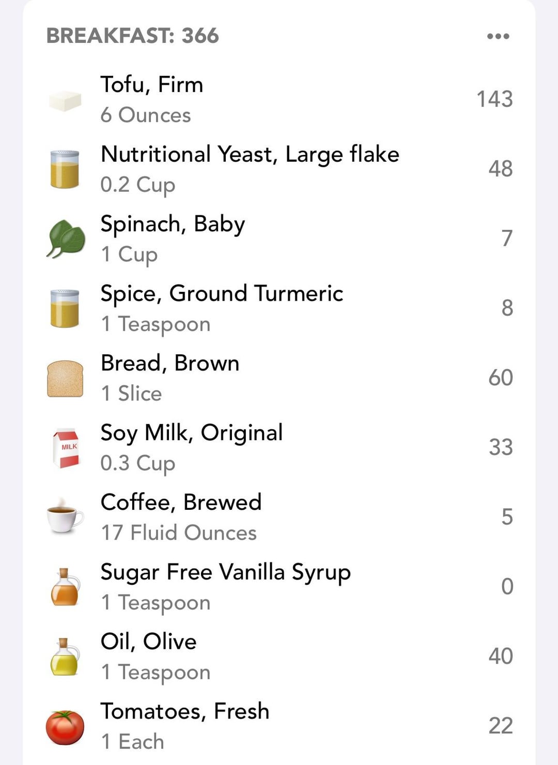Open Nutritional Yeast, Large flake entry
Image resolution: width=558 pixels, height=765 pixels.
coord(250,154)
